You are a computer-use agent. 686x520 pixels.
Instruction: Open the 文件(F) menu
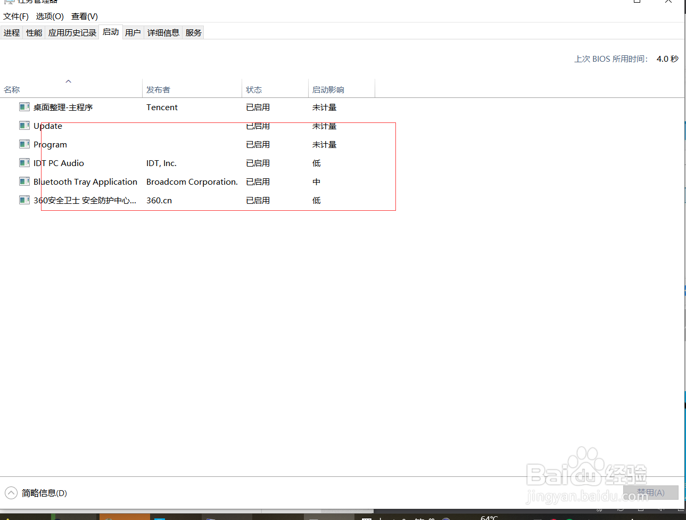click(16, 16)
